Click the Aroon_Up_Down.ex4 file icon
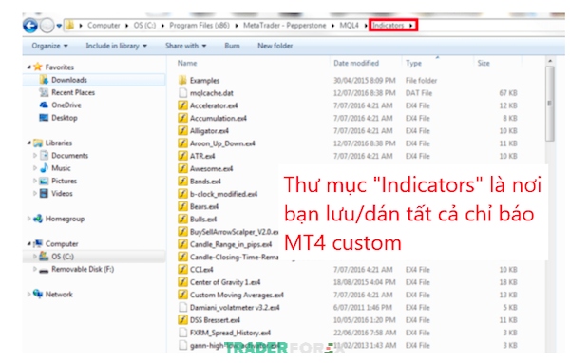Screen dimensions: 570x363 click(182, 143)
